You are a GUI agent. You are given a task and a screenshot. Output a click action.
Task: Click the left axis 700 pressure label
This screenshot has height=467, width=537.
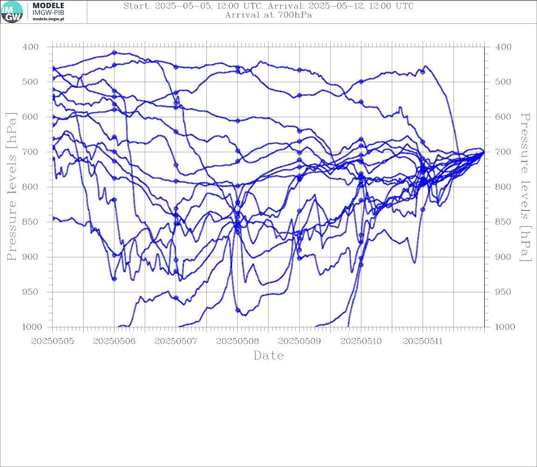tap(30, 152)
